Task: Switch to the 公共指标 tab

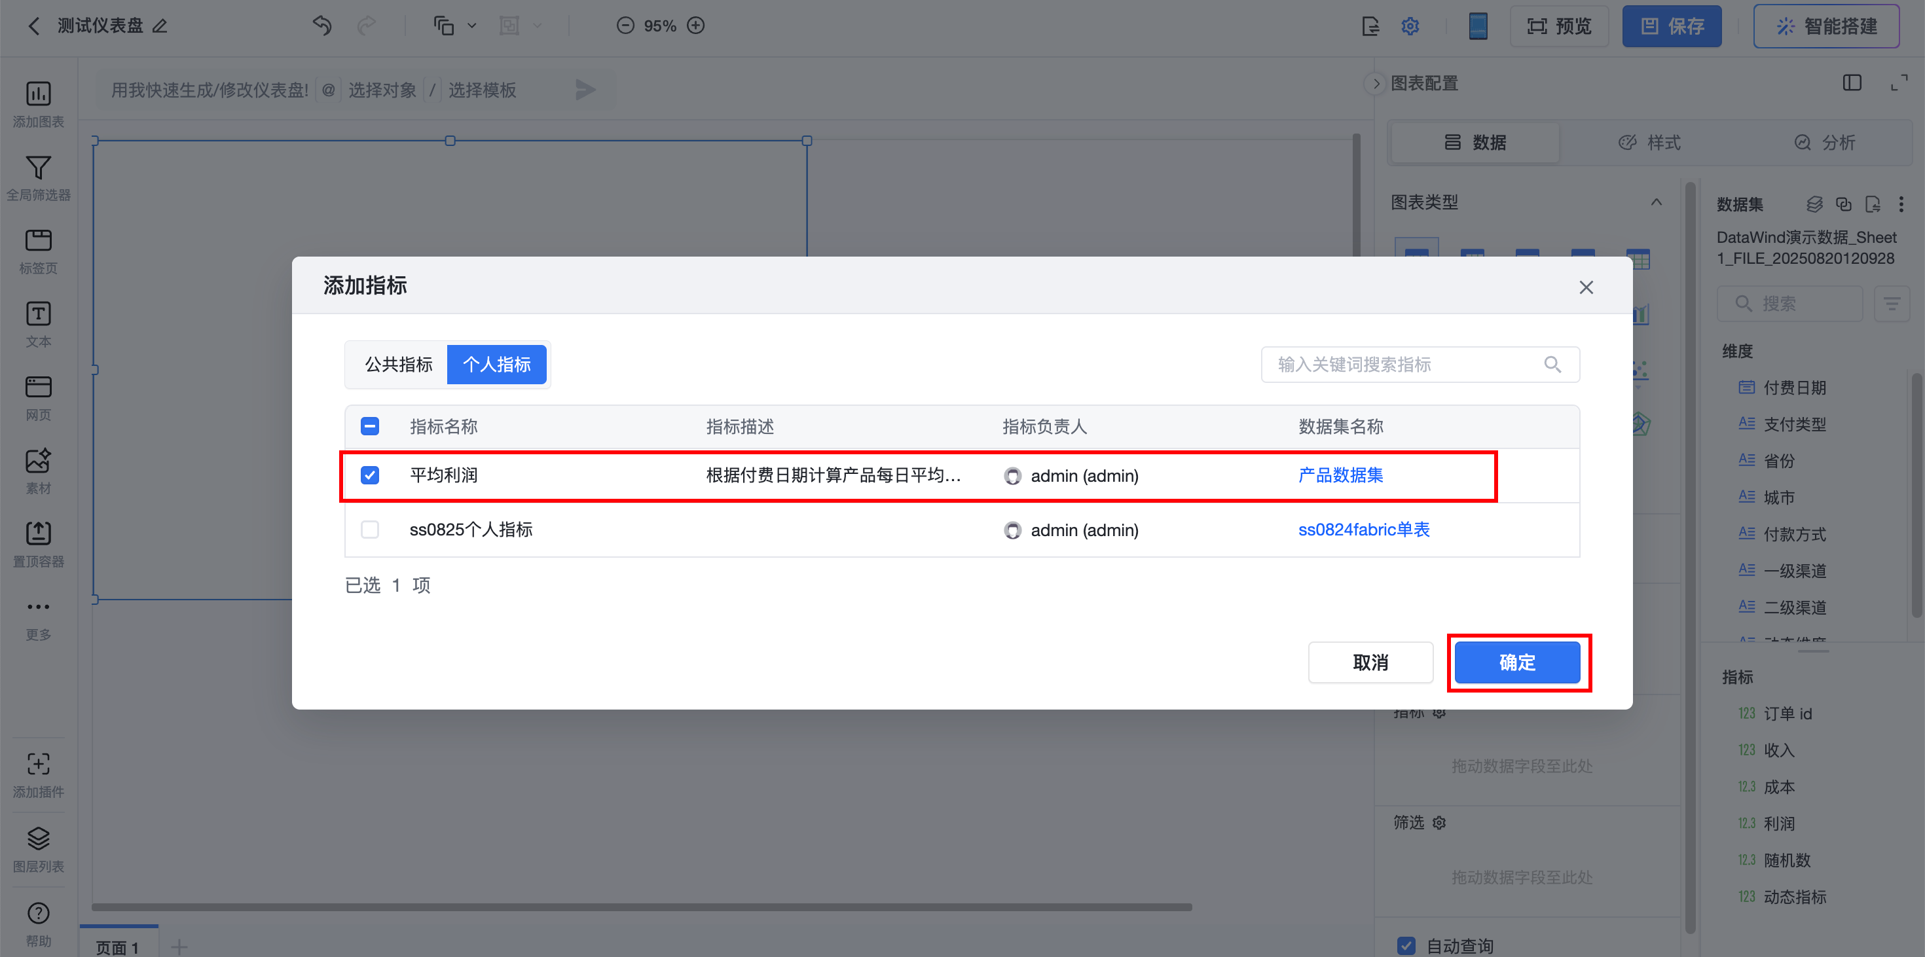Action: 398,365
